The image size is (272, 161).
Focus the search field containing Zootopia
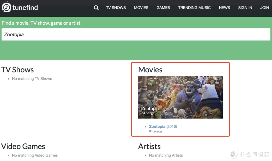tap(136, 34)
